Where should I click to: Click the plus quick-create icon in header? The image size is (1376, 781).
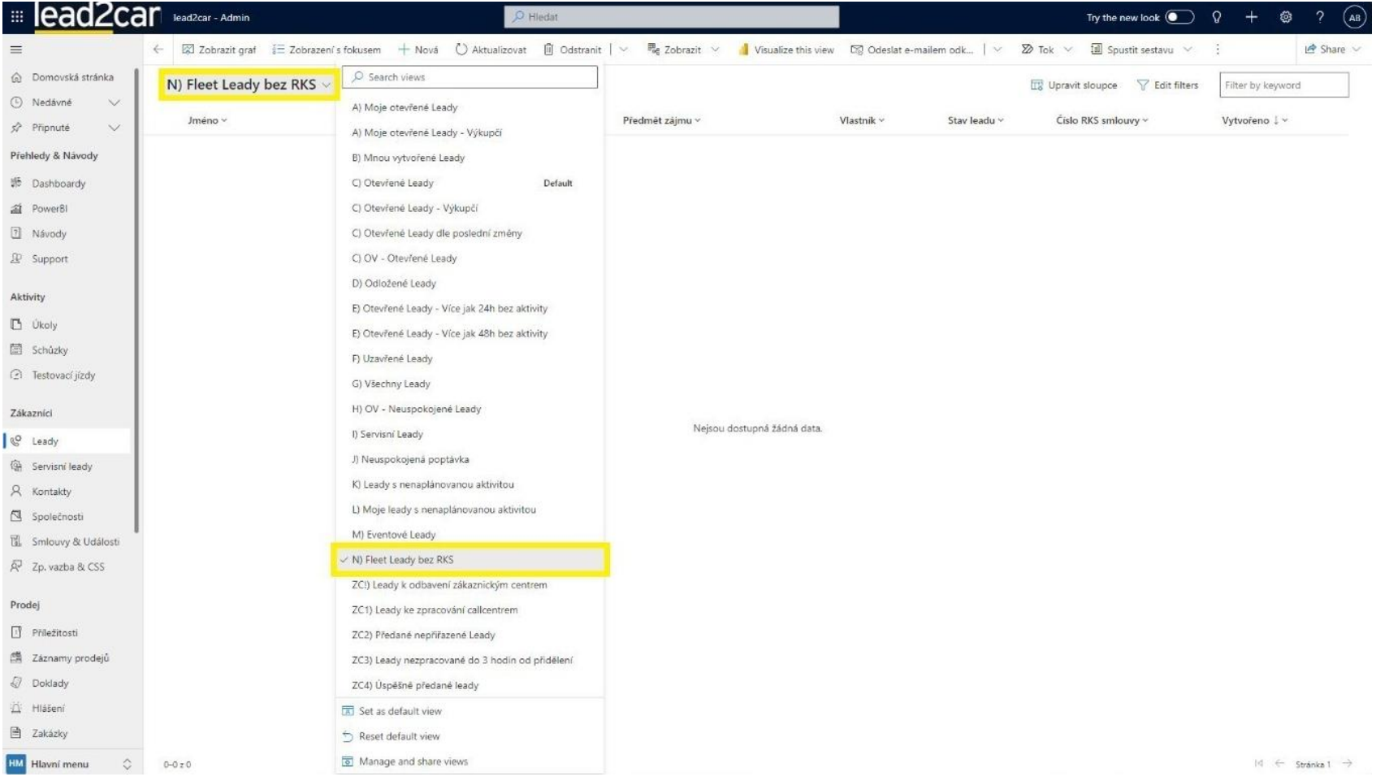coord(1251,17)
